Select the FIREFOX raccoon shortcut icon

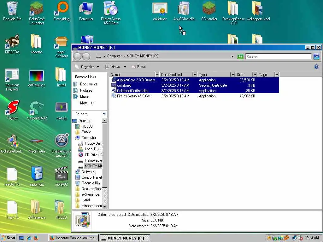[12, 44]
